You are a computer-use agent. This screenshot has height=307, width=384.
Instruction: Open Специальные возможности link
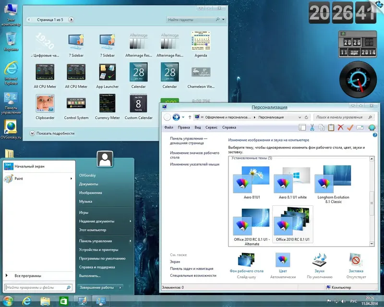193,275
